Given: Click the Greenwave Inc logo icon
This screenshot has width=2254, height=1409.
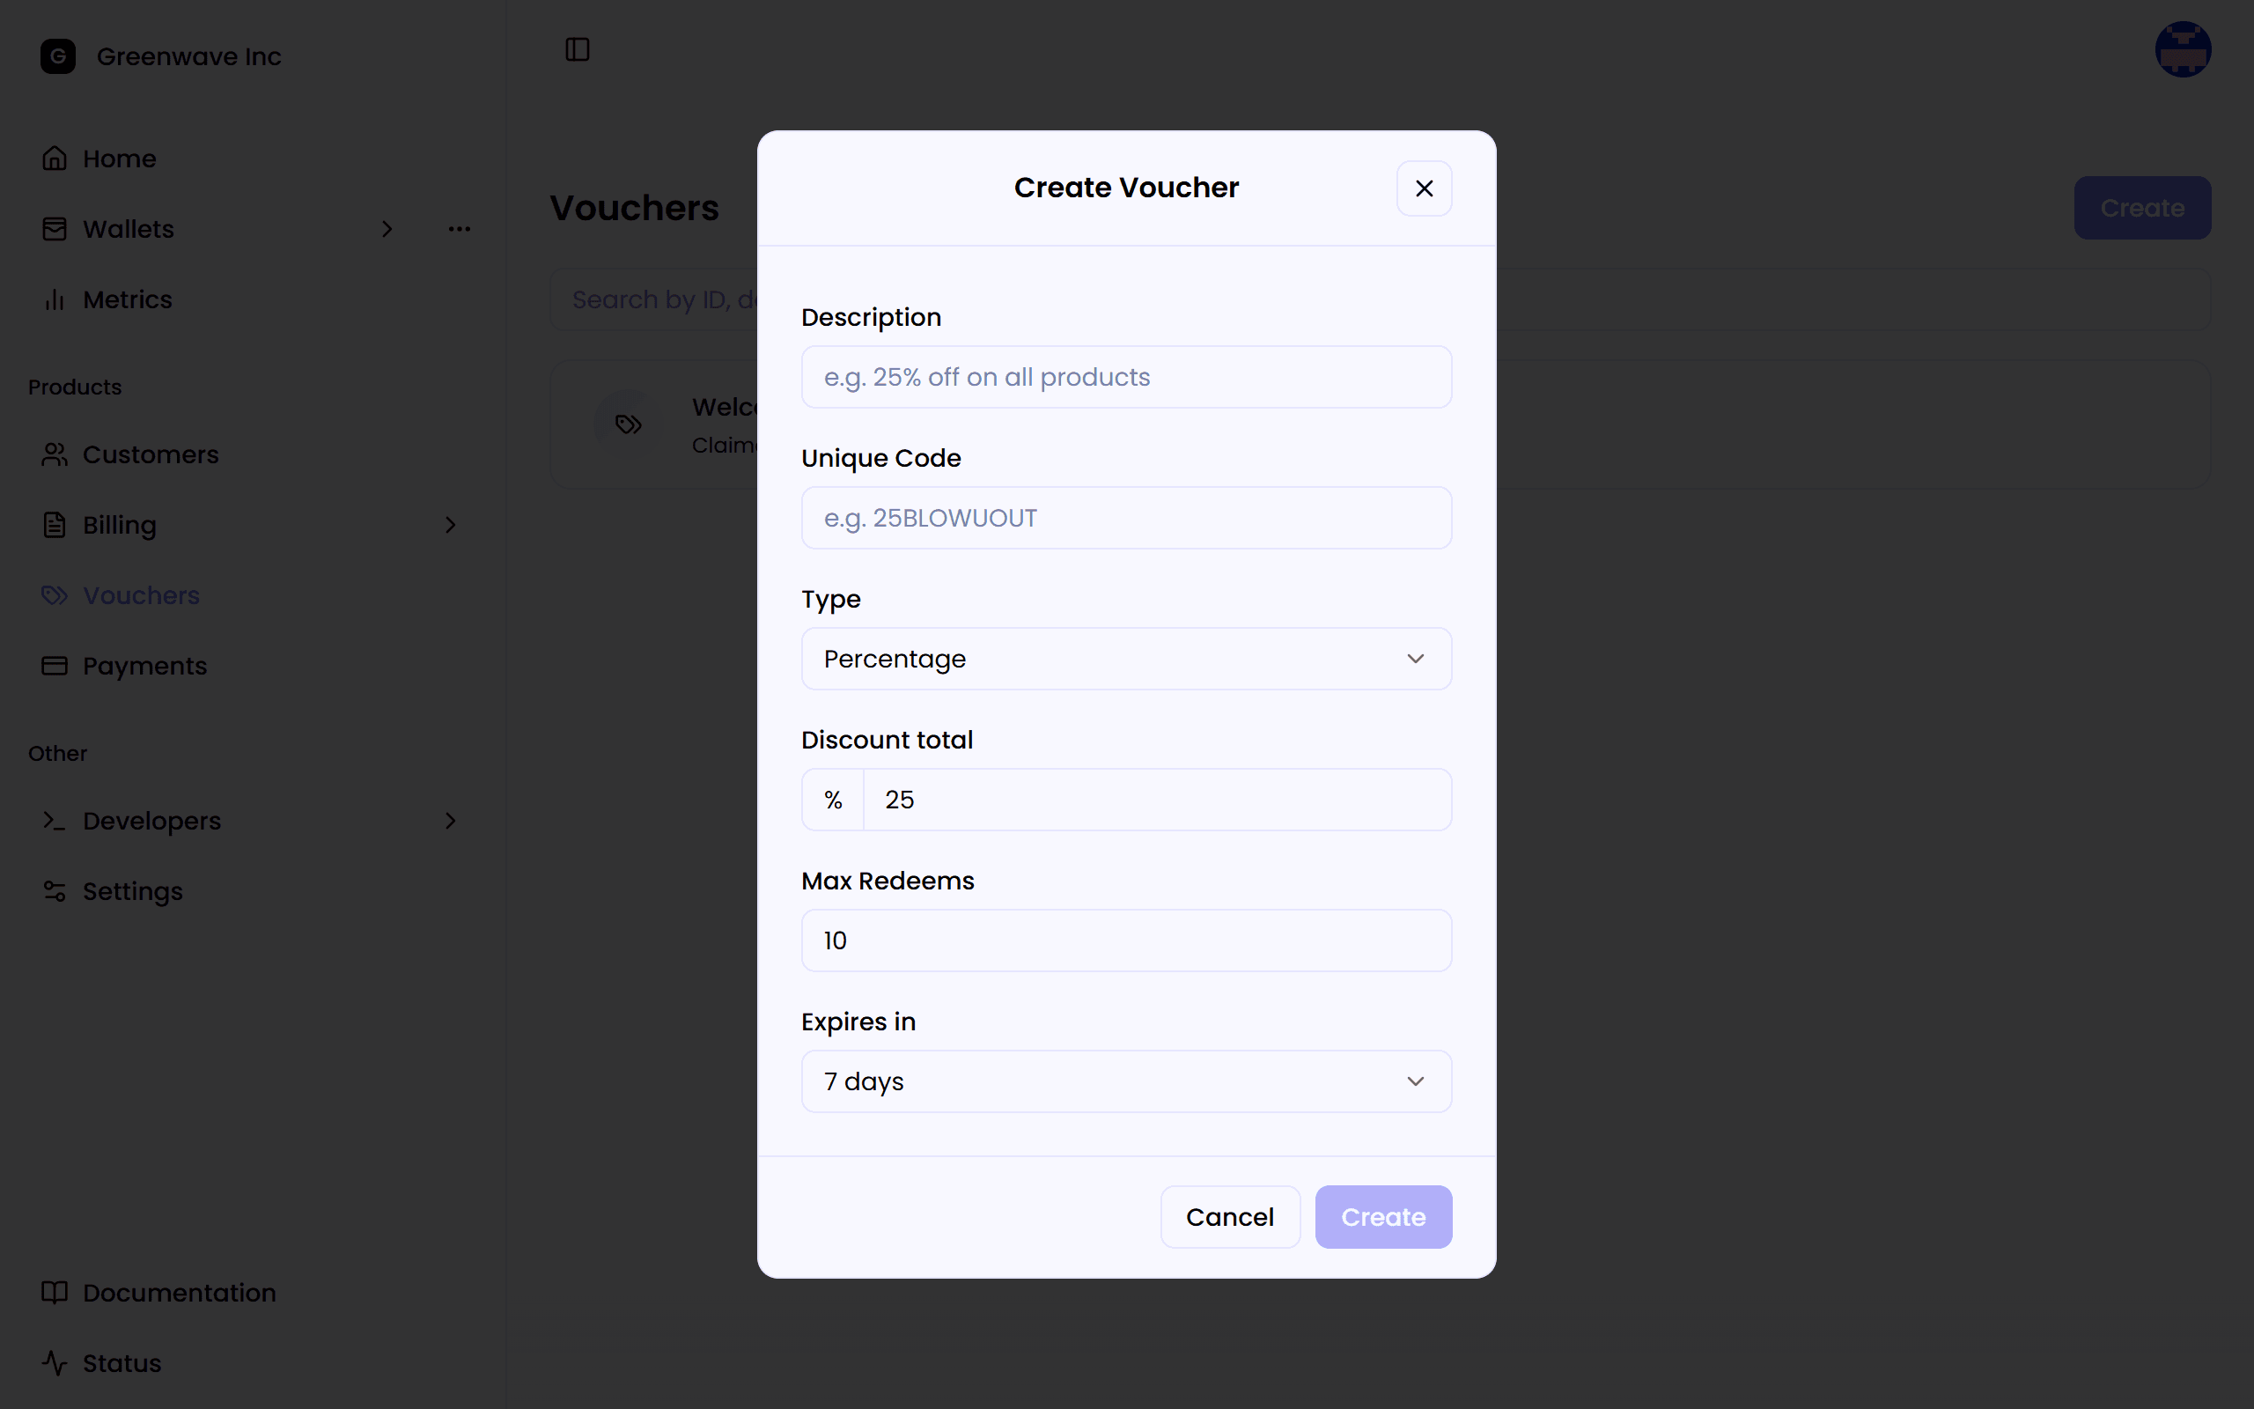Looking at the screenshot, I should click(58, 55).
